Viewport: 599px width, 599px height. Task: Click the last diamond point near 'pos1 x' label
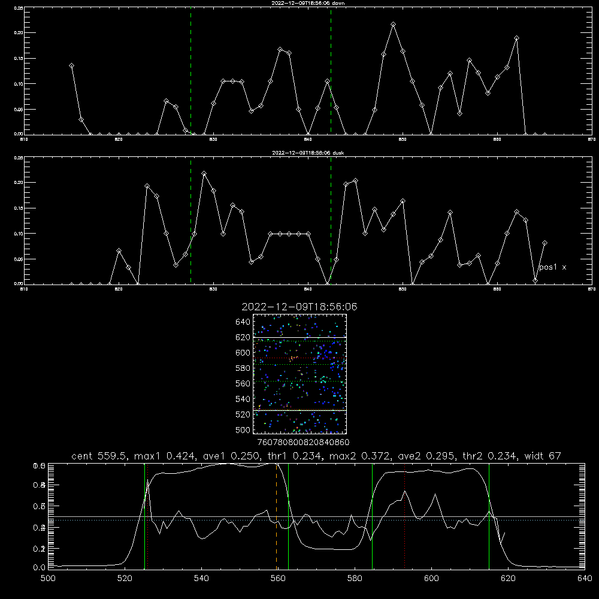[544, 243]
